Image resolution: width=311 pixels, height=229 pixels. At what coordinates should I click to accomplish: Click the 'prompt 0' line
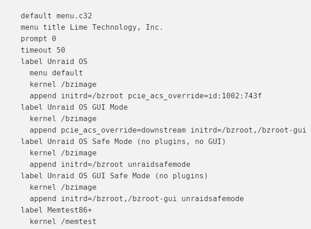pos(38,39)
